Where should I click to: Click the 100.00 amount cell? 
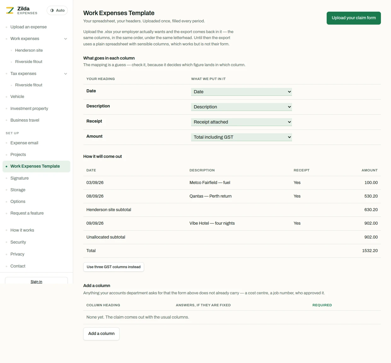pyautogui.click(x=371, y=183)
